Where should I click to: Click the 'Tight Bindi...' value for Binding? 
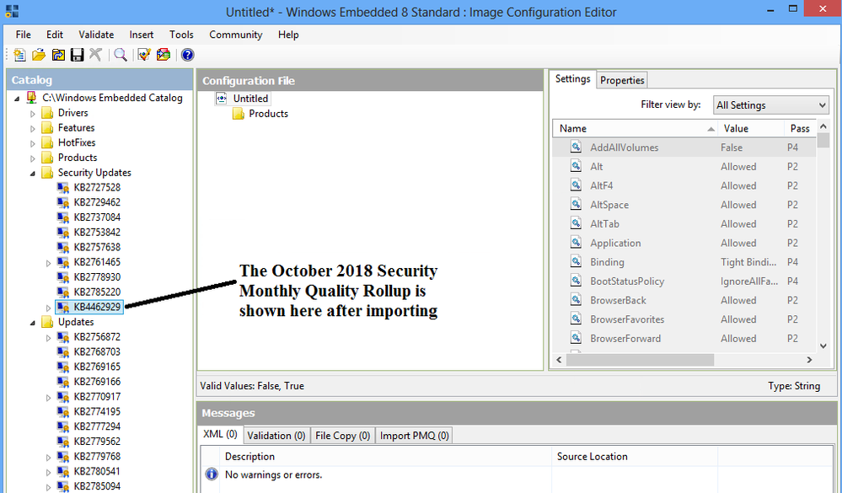pyautogui.click(x=748, y=262)
